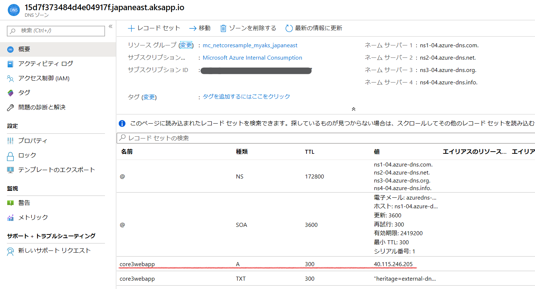535x289 pixels.
Task: Click the 警告 alert icon
Action: [11, 203]
